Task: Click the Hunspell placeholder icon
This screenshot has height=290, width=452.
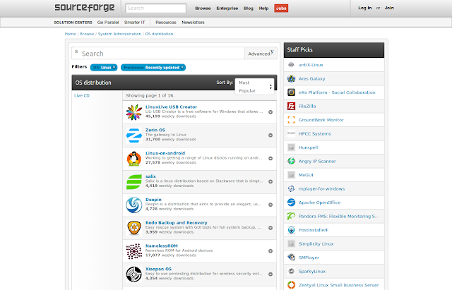Action: coord(291,147)
